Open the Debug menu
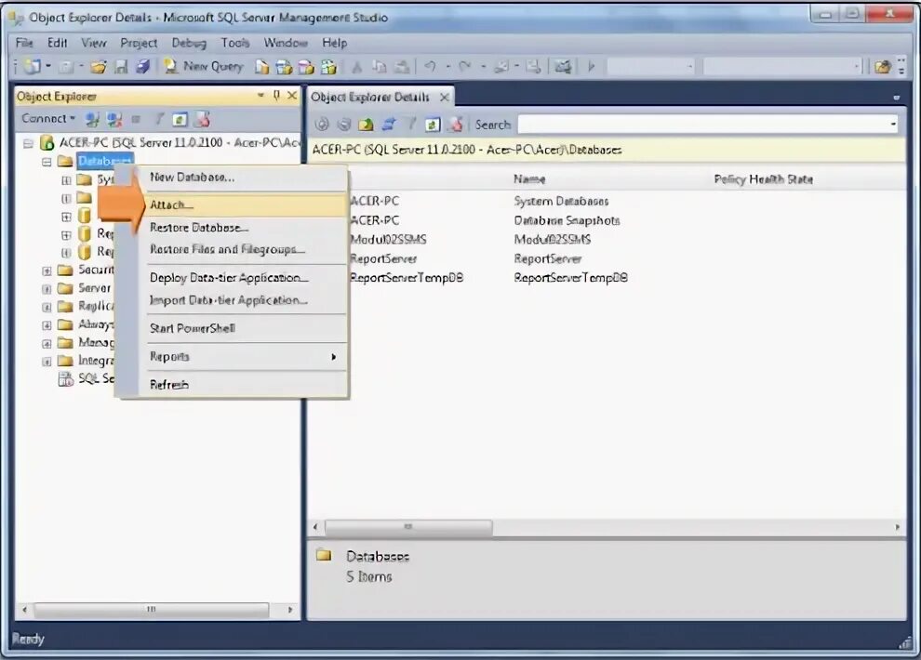Image resolution: width=921 pixels, height=660 pixels. click(x=189, y=43)
